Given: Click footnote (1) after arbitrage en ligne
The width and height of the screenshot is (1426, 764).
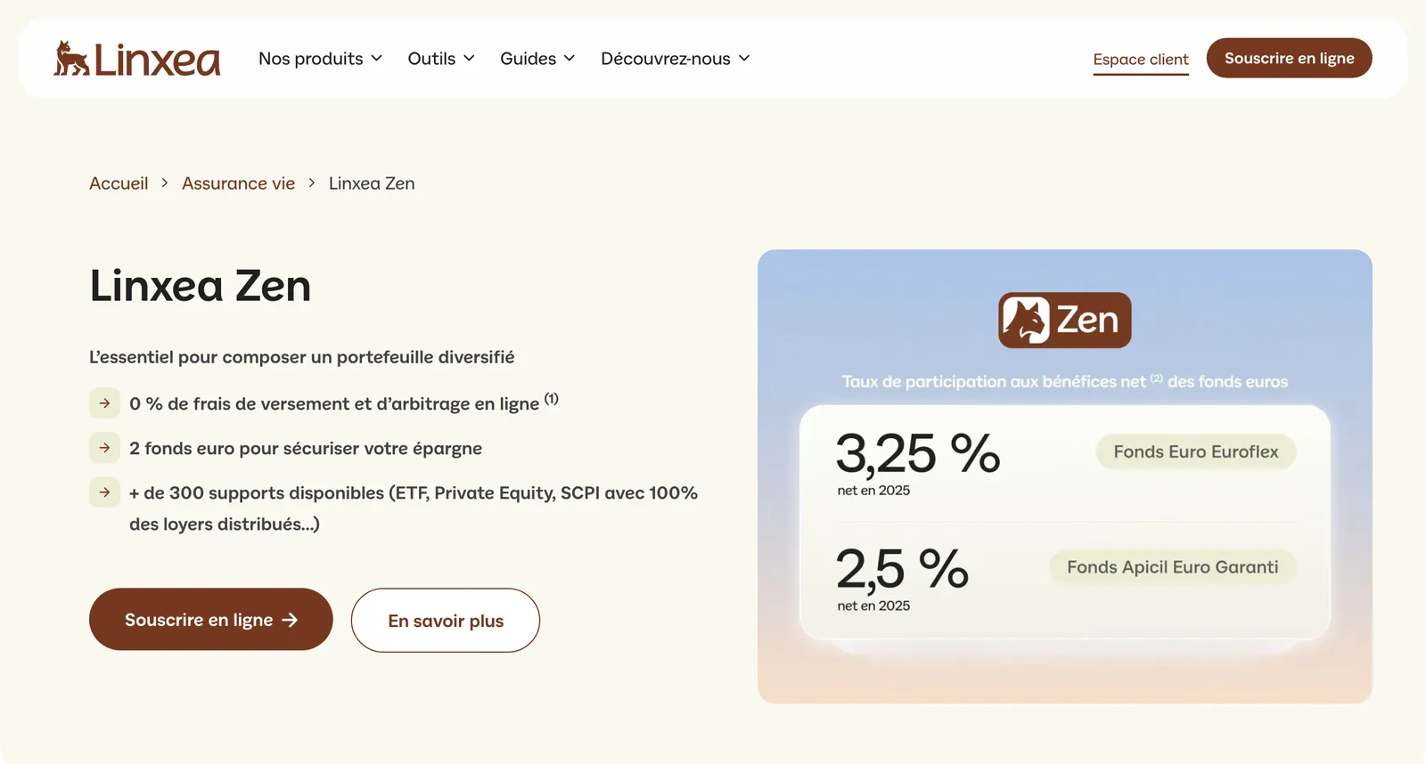Looking at the screenshot, I should [x=552, y=399].
